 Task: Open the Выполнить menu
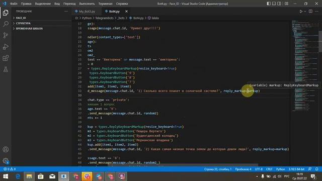[87, 4]
